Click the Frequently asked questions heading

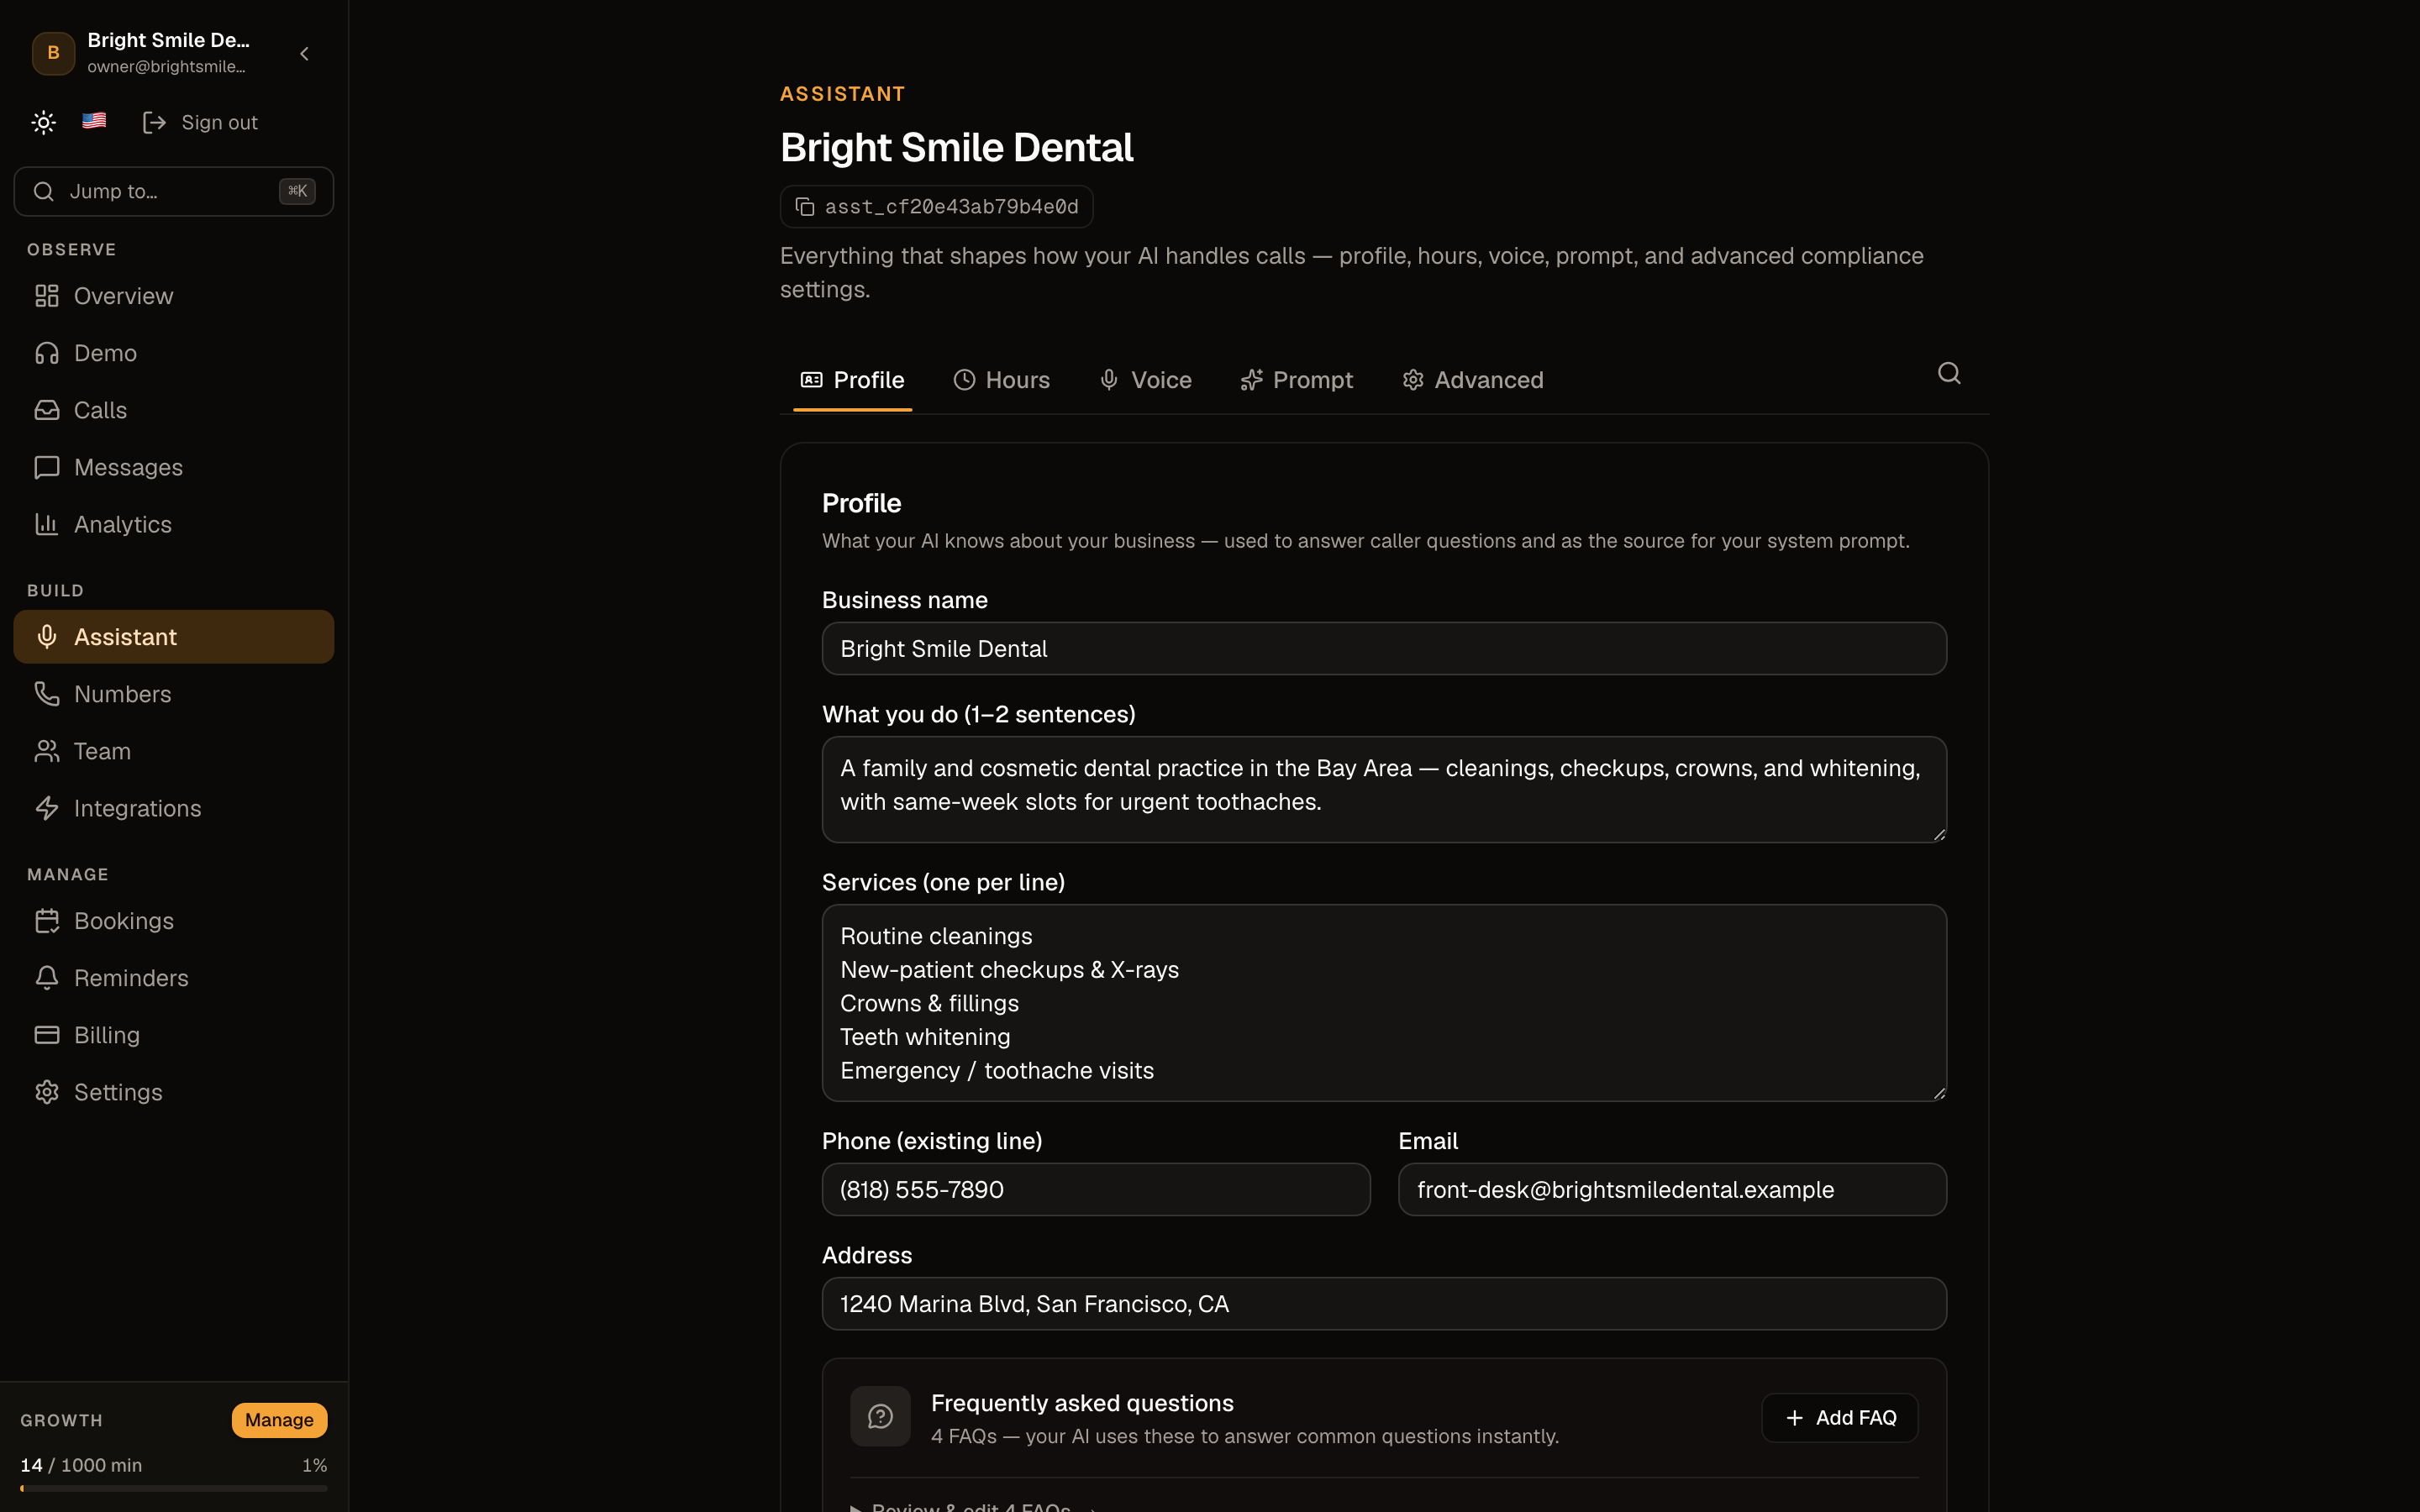click(1082, 1403)
